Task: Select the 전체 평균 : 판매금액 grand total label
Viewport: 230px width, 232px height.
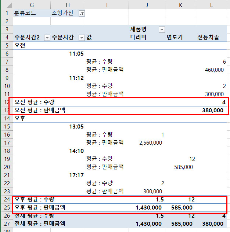Action: click(x=40, y=224)
